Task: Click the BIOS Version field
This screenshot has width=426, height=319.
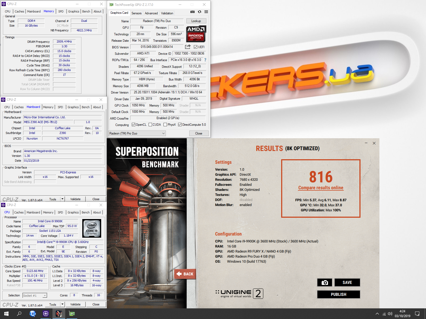Action: tap(157, 47)
